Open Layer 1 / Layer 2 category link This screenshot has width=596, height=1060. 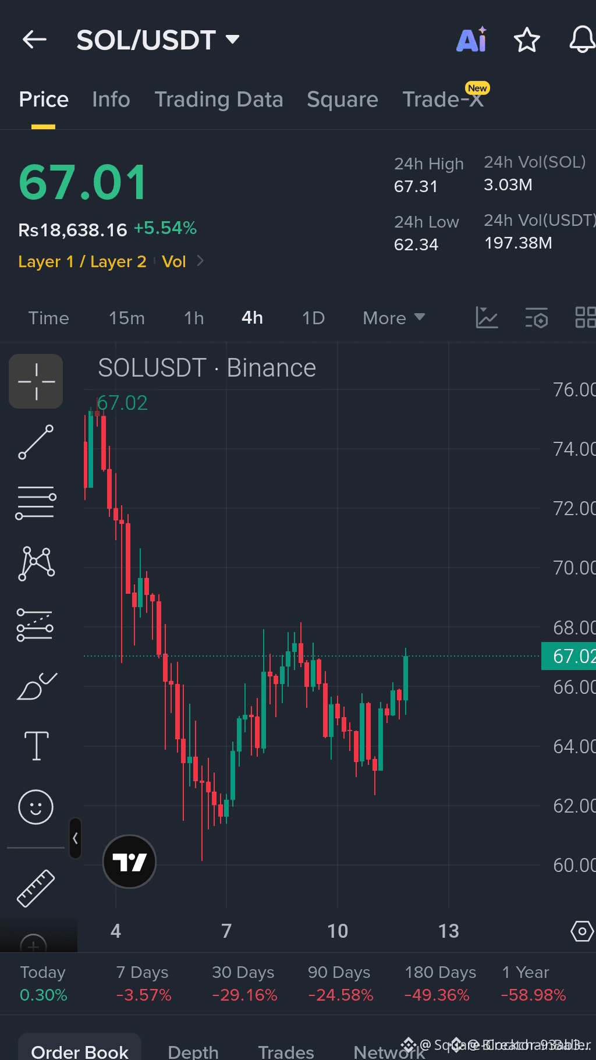[x=82, y=262]
